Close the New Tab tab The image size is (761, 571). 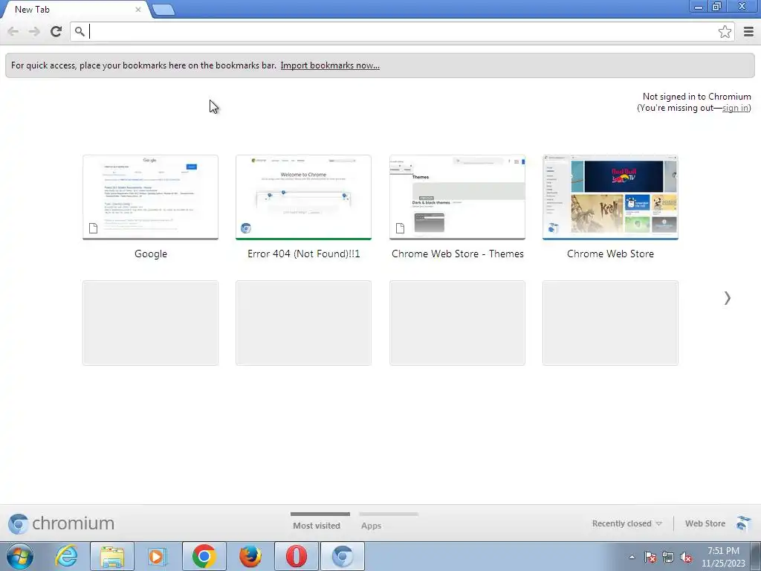click(137, 9)
